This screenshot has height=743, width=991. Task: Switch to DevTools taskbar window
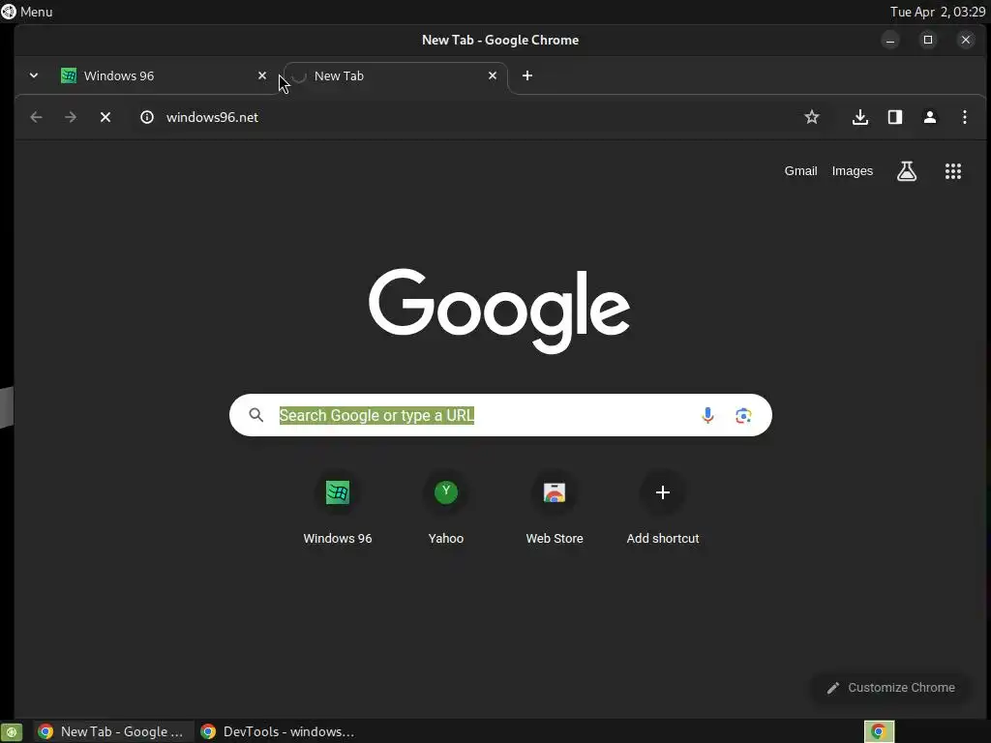(x=278, y=731)
